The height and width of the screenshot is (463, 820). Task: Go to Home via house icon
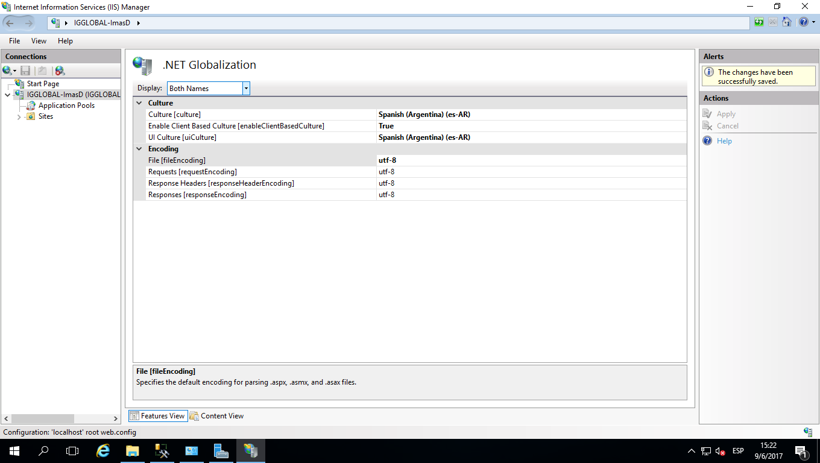pos(787,22)
